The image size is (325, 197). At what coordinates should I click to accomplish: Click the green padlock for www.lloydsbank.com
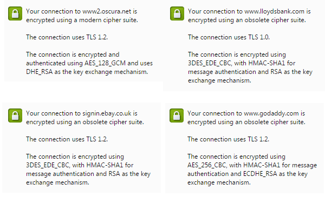point(177,13)
